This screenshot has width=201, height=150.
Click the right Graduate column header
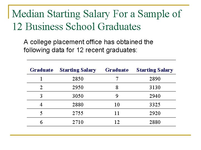(117, 70)
